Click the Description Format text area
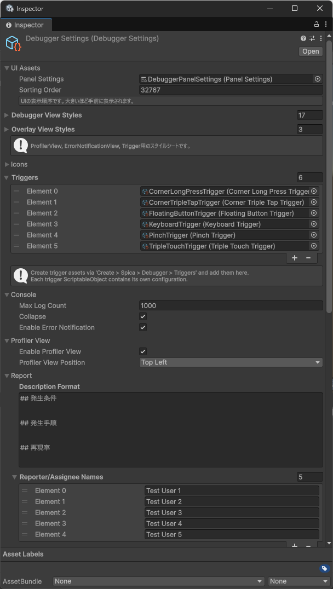 171,430
